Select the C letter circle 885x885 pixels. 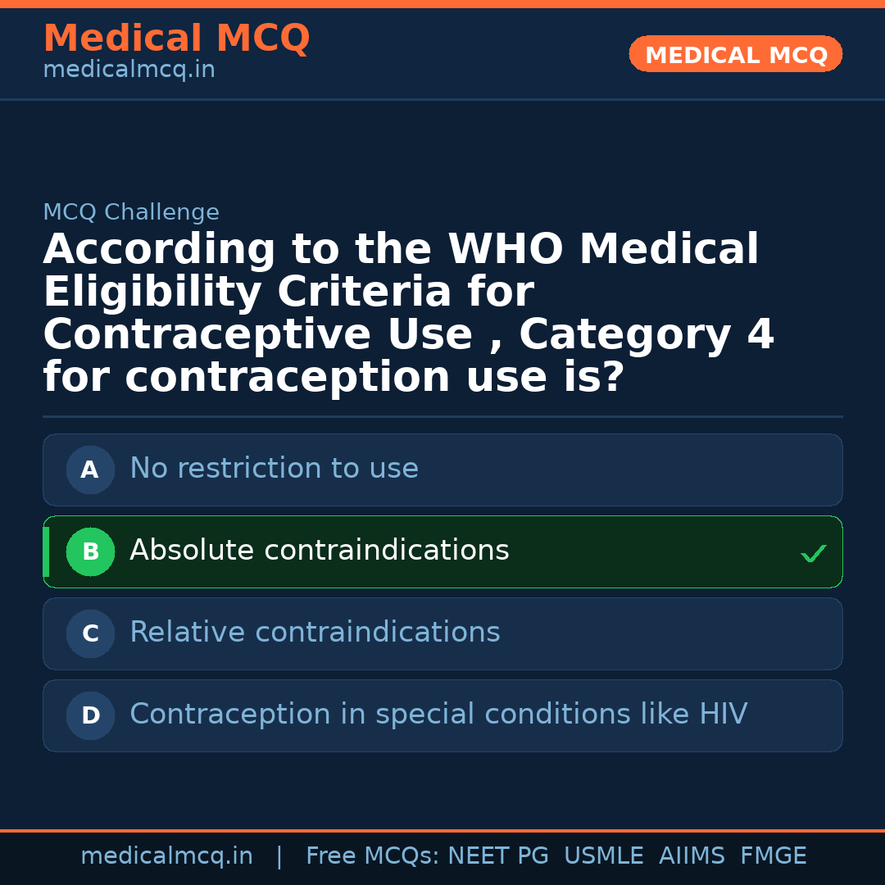click(90, 634)
